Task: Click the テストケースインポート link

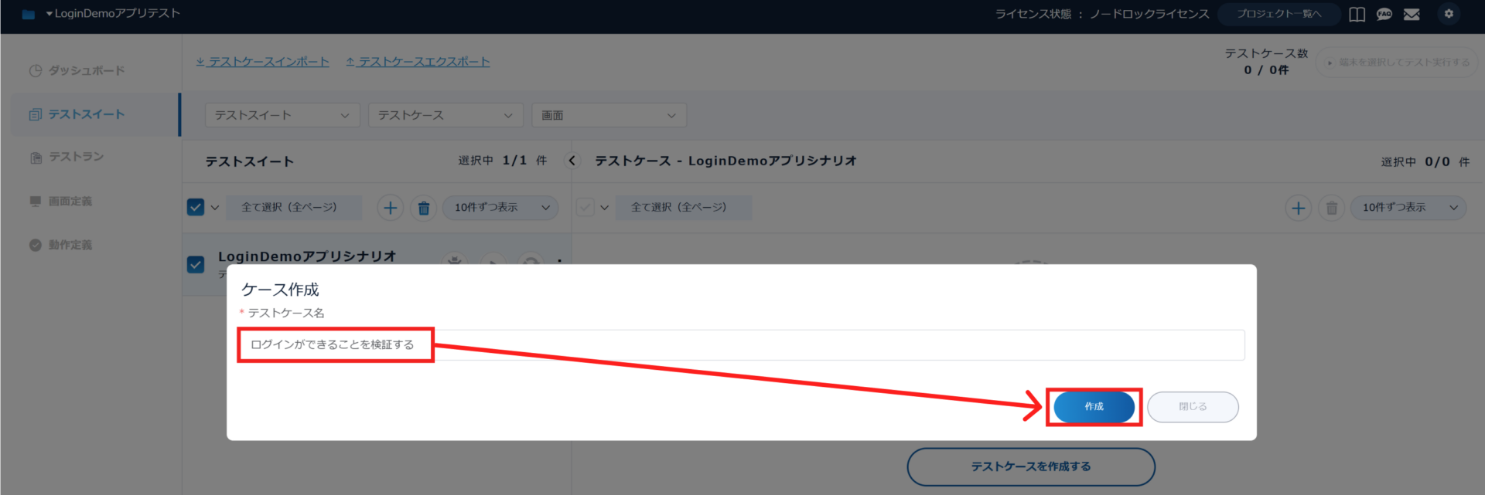Action: [262, 62]
